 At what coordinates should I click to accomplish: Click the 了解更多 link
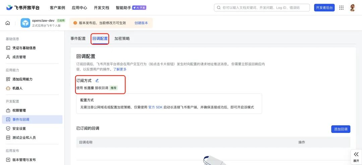(120, 69)
